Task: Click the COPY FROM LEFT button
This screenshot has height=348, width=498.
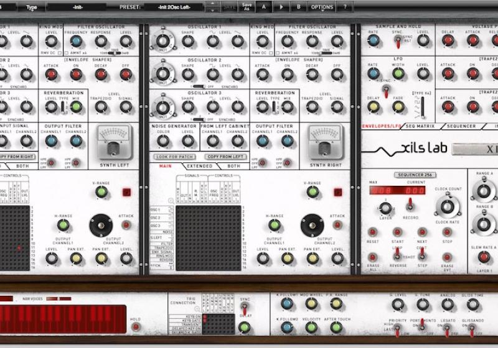Action: pos(225,157)
